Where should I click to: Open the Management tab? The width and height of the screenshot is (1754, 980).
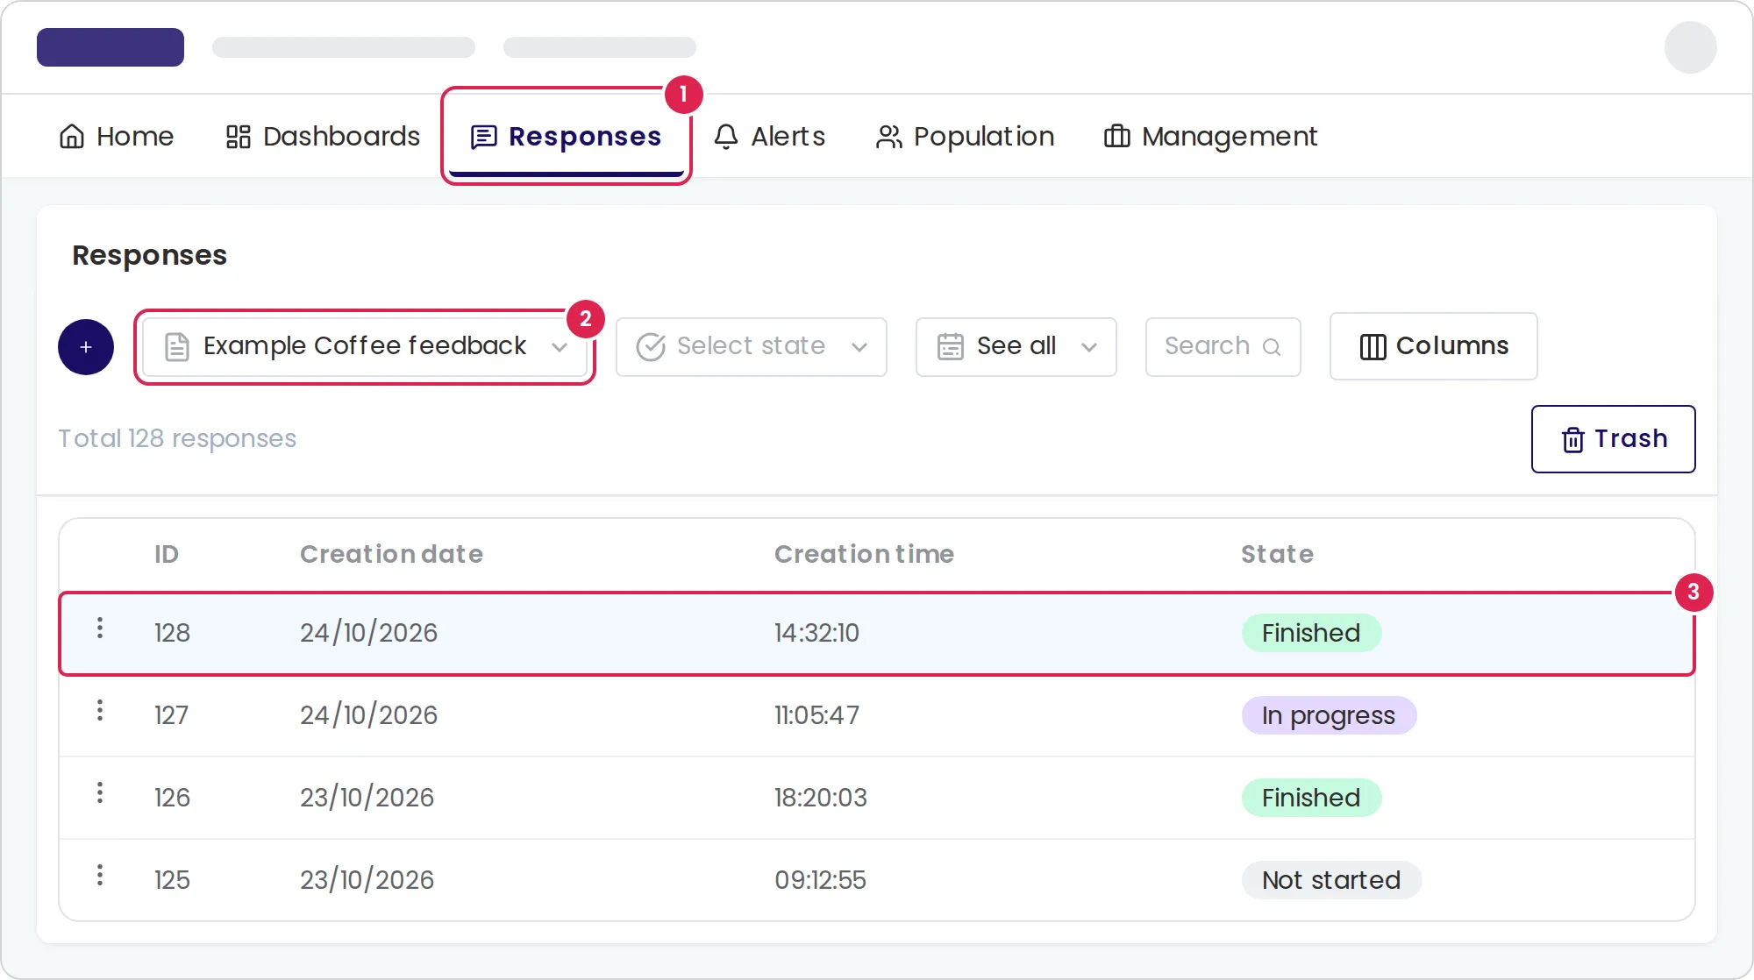(x=1210, y=137)
